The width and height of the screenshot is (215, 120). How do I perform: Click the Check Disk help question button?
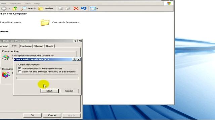click(74, 59)
